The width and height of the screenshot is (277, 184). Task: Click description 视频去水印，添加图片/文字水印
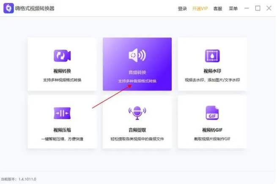pos(212,80)
